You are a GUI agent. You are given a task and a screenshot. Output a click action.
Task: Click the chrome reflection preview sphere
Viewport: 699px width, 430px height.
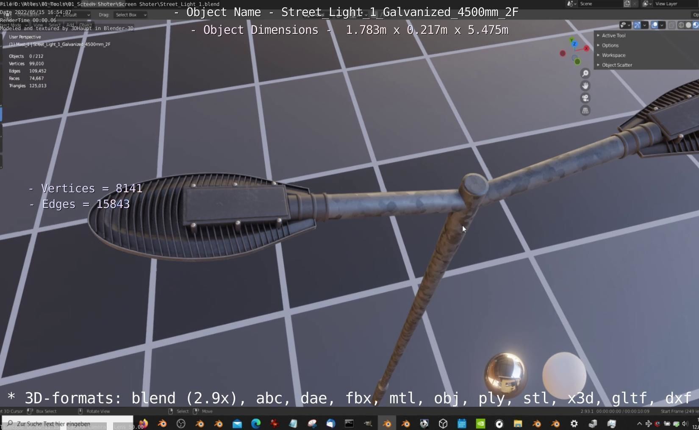tap(505, 375)
